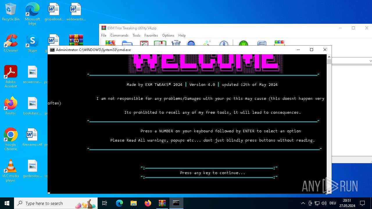Click the Delete trash icon in WinRAR
The image size is (372, 209).
click(176, 43)
